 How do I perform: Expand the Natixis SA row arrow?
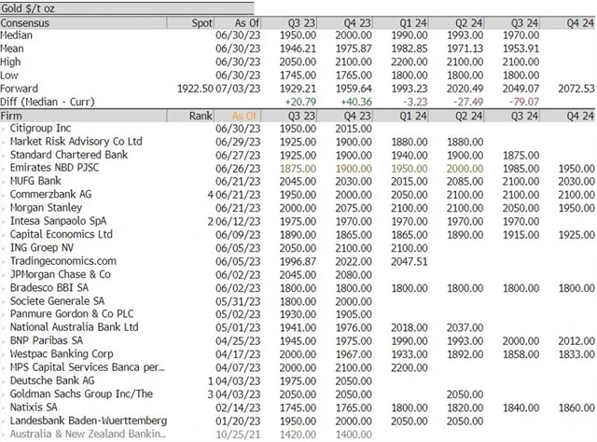[x=7, y=408]
